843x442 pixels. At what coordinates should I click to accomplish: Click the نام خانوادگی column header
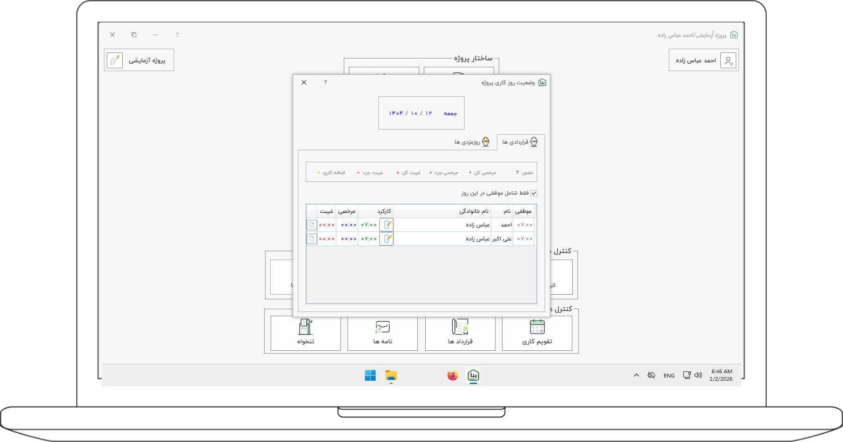point(473,211)
